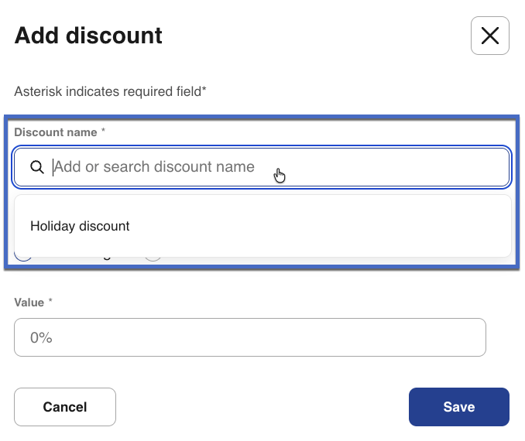Click the X icon in the dialog header
This screenshot has height=441, width=525.
point(489,36)
